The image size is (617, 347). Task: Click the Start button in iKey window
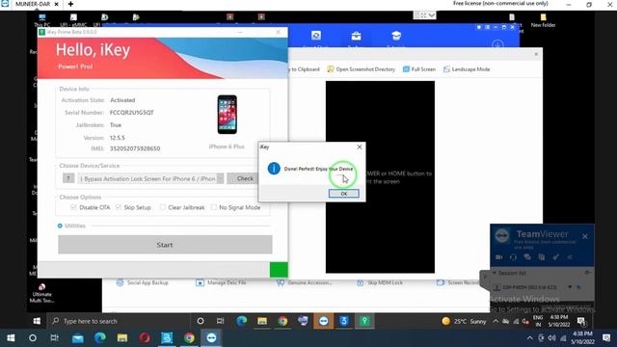165,245
